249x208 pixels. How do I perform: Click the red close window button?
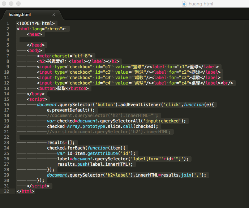[x=4, y=4]
